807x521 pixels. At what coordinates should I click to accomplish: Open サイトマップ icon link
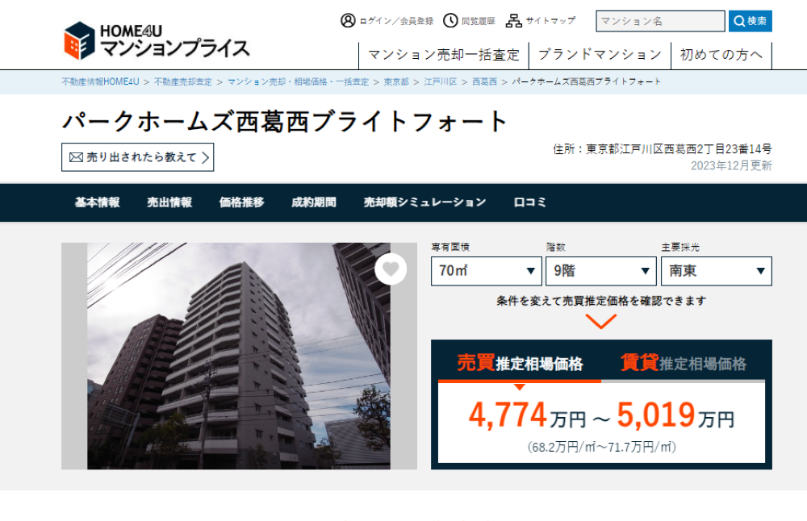541,21
